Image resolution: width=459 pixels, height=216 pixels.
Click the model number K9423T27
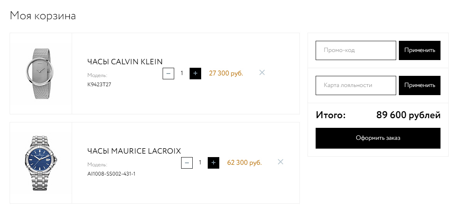(99, 84)
